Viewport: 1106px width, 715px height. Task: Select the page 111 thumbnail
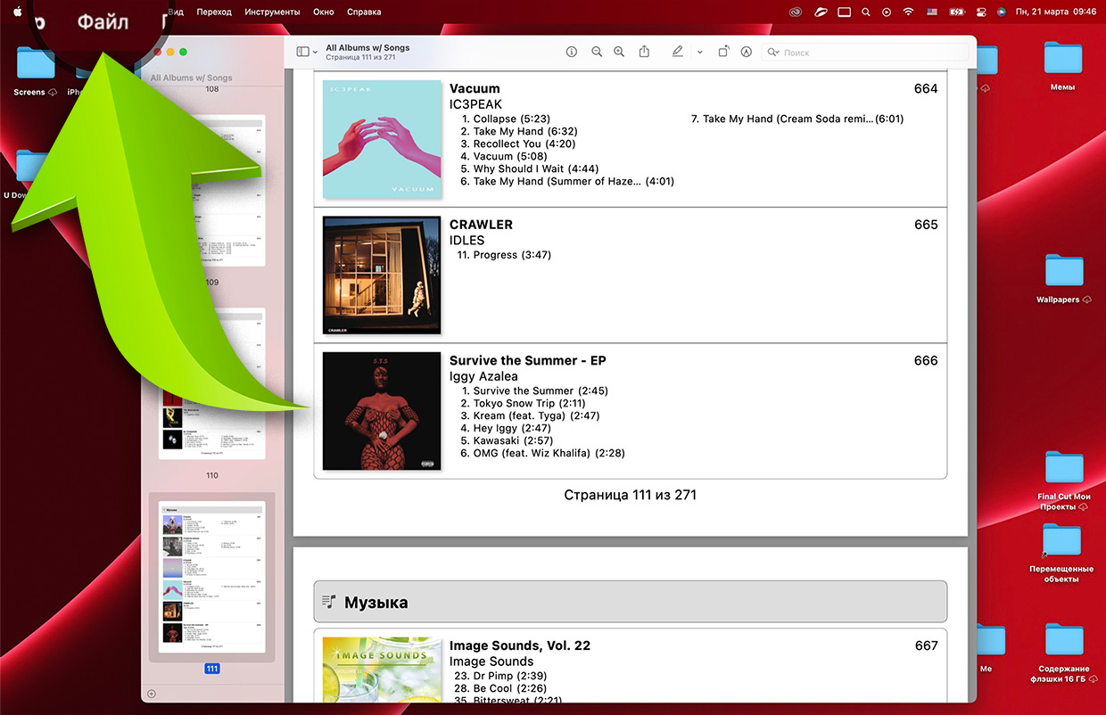(212, 577)
